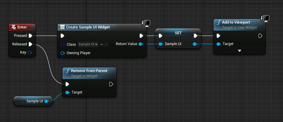
Task: Click the Add to Viewport output exec pin
Action: pyautogui.click(x=260, y=36)
